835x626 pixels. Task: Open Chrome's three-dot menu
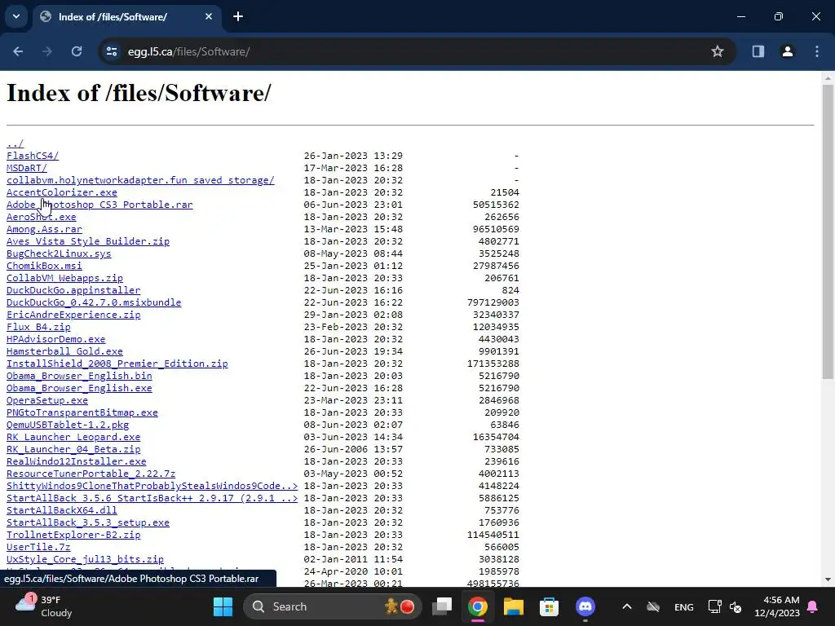817,51
